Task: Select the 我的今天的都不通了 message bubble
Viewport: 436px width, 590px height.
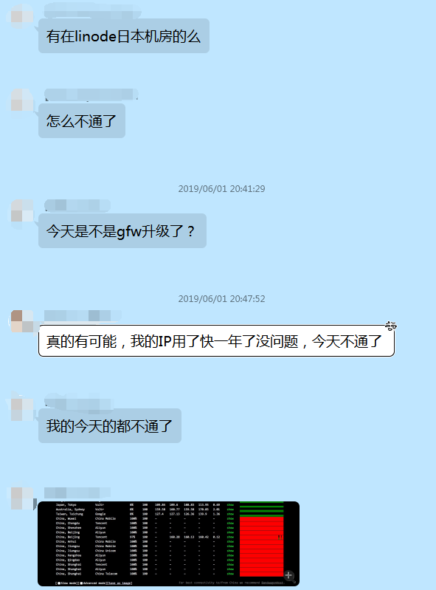Action: pyautogui.click(x=110, y=425)
